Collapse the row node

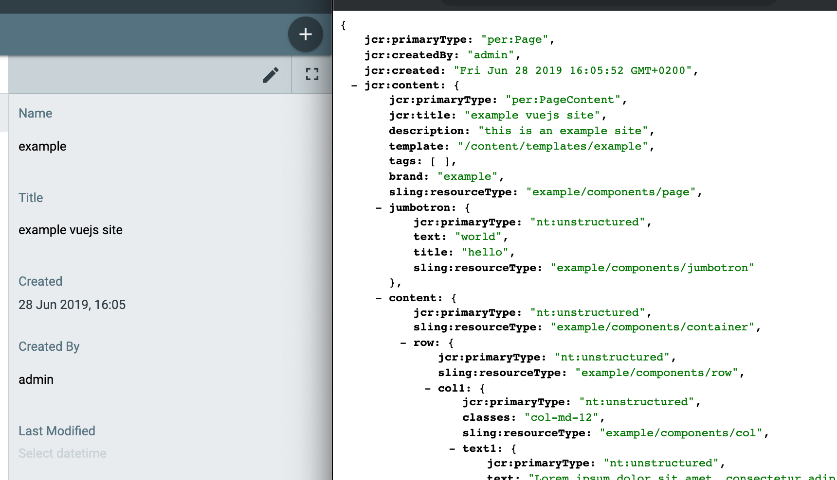[403, 343]
